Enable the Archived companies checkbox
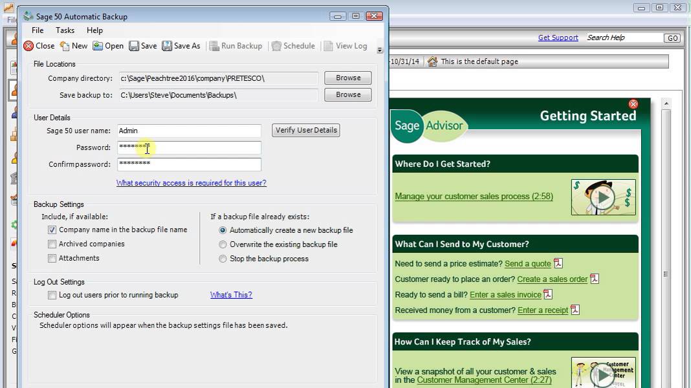Image resolution: width=691 pixels, height=388 pixels. click(52, 244)
